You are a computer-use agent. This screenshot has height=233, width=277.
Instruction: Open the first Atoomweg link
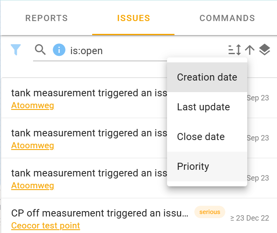click(x=32, y=105)
